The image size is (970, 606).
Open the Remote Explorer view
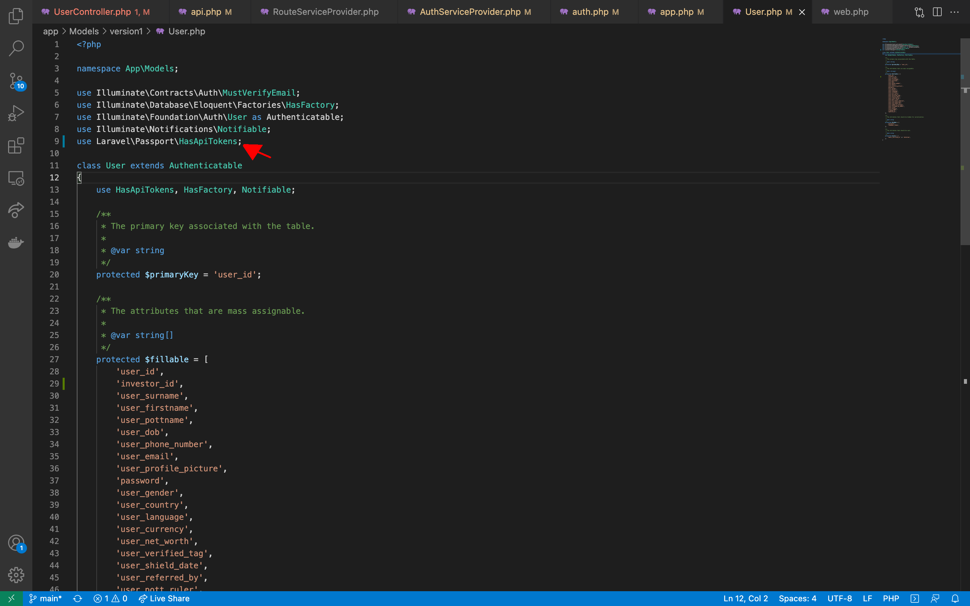point(16,178)
